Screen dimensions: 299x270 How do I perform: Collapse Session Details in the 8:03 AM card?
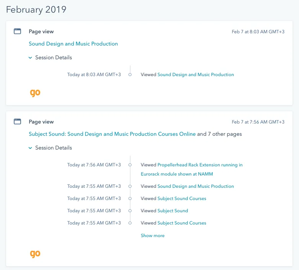click(x=50, y=57)
